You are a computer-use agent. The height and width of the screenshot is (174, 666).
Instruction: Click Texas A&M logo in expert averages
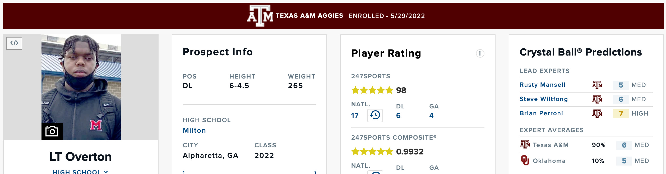pos(525,144)
